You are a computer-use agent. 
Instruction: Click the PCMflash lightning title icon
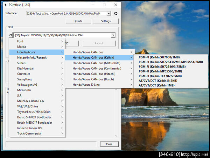pos(6,5)
